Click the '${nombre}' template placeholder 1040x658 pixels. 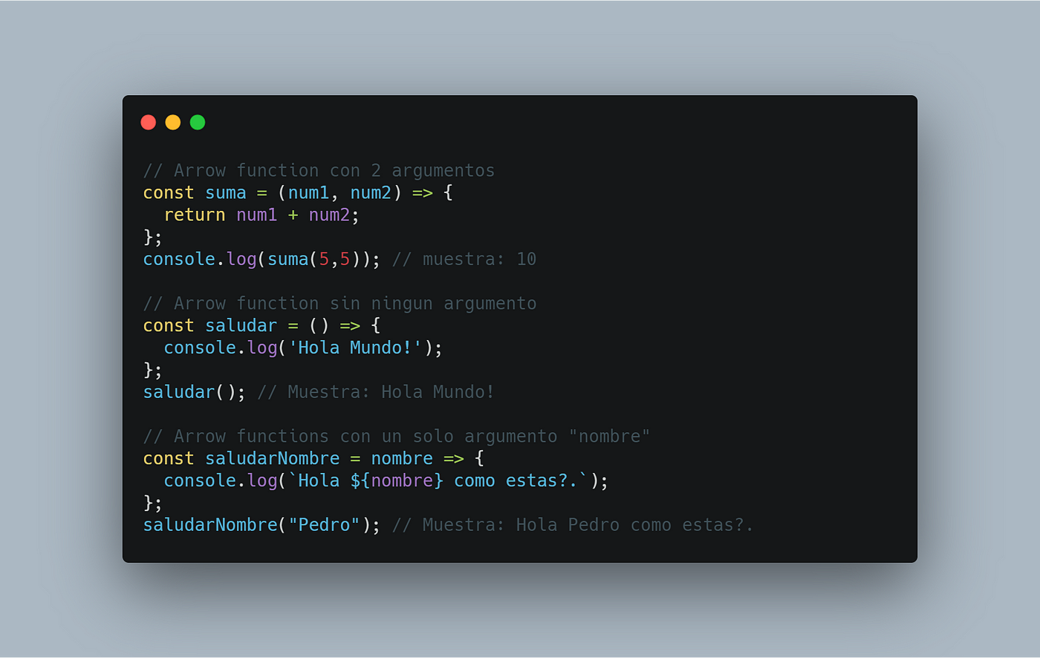point(397,481)
